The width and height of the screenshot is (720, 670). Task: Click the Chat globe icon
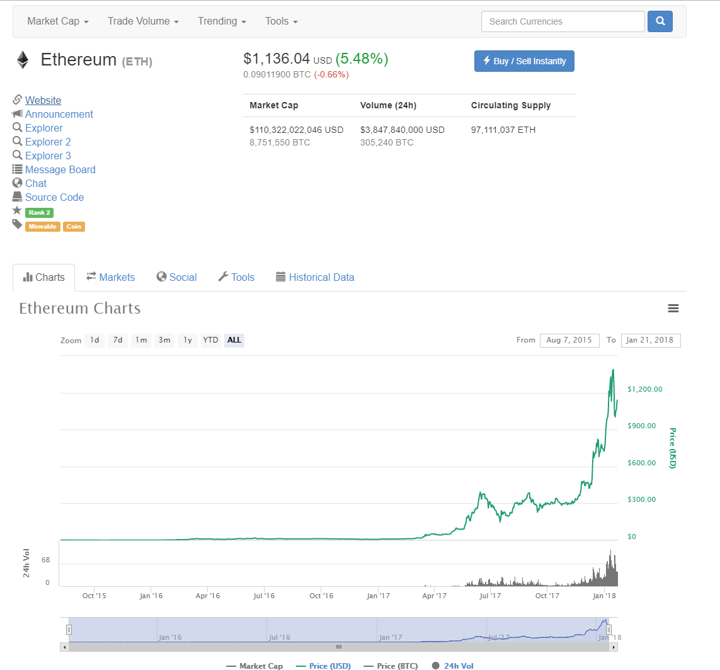click(18, 183)
